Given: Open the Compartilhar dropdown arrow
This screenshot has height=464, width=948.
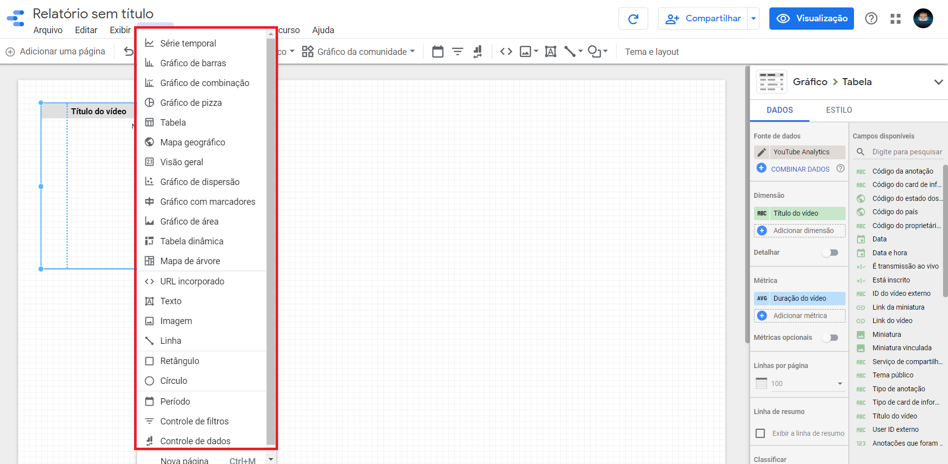Looking at the screenshot, I should click(x=754, y=18).
